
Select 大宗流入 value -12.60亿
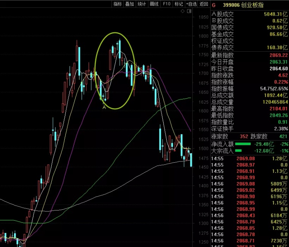(264, 151)
